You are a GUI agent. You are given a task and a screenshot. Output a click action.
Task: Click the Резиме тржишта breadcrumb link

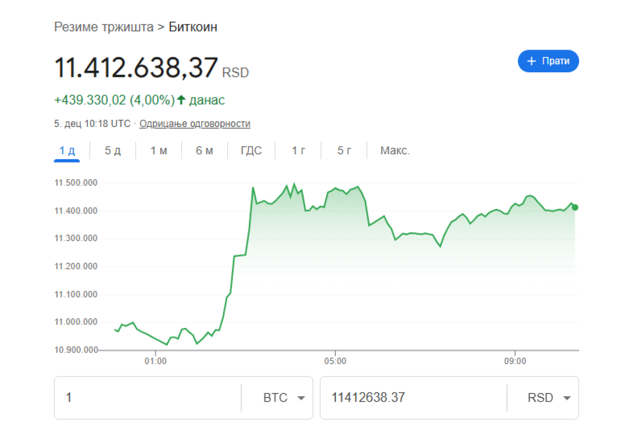pos(103,27)
